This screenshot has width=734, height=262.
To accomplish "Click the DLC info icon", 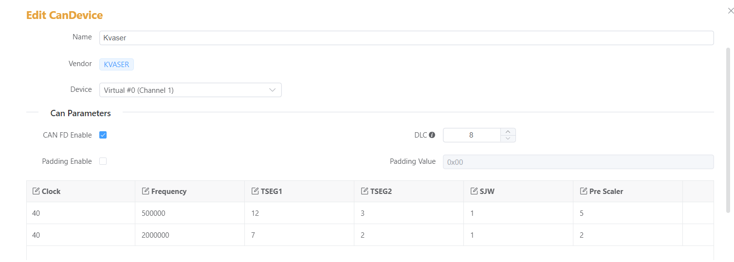I will tap(432, 135).
